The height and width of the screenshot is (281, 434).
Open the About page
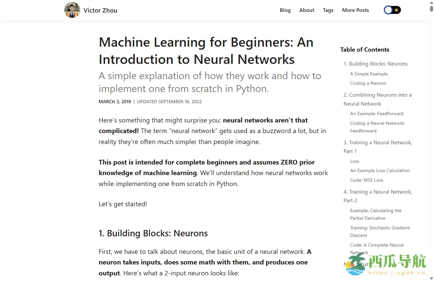(x=307, y=10)
